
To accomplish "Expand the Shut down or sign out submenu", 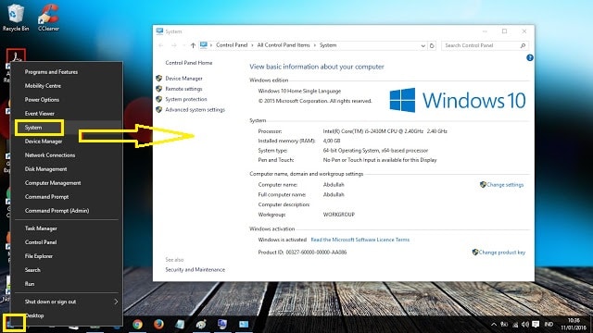I will click(x=116, y=302).
